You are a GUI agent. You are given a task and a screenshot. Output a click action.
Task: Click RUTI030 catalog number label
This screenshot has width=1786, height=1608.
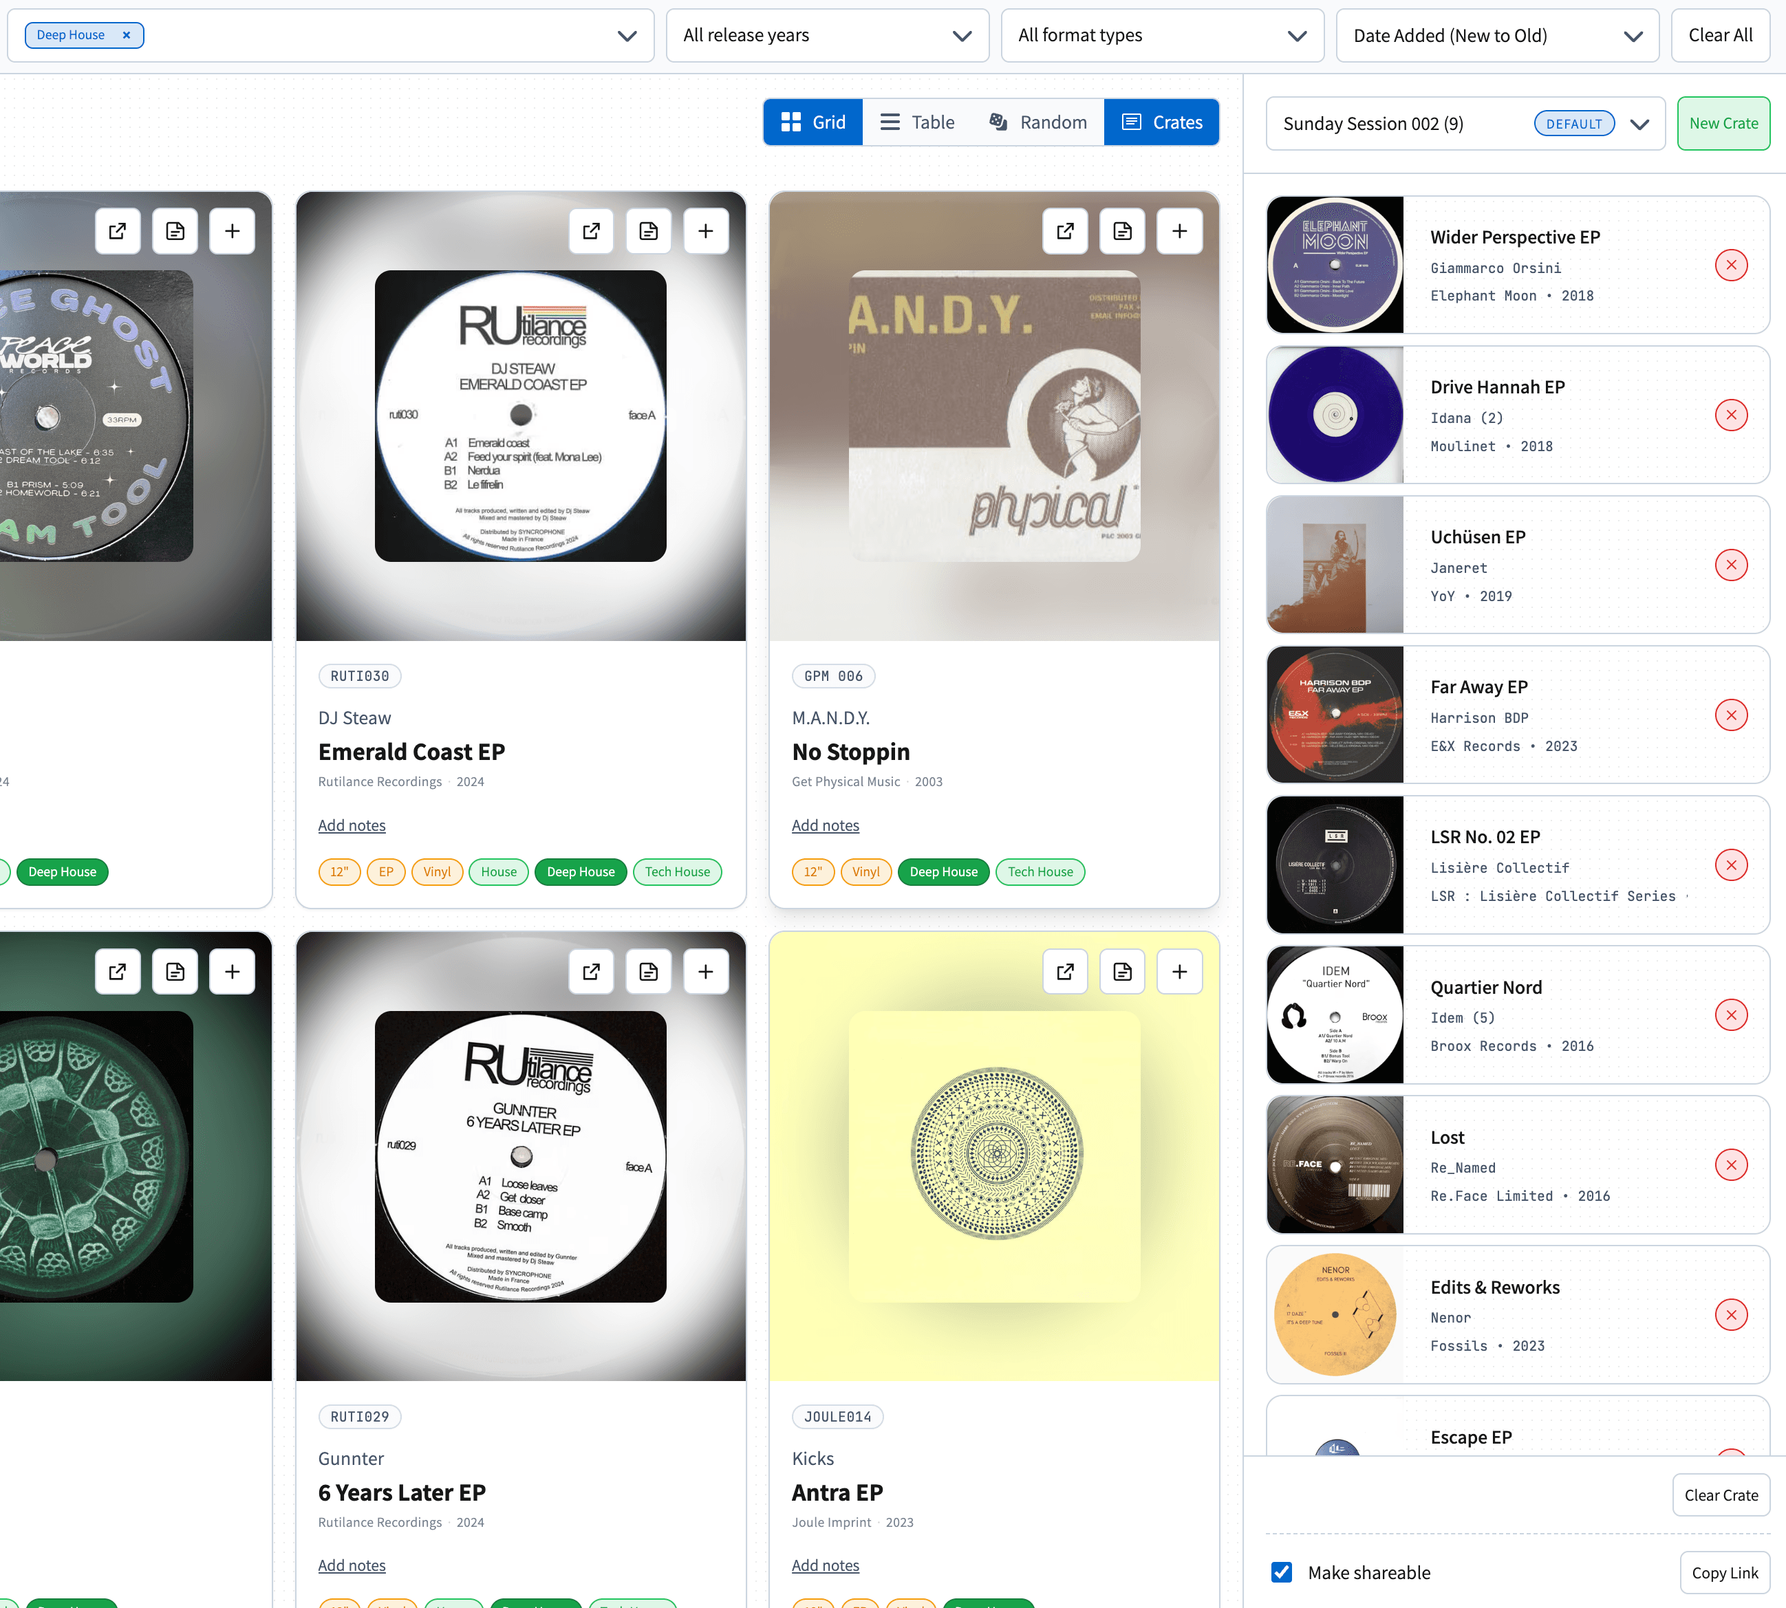click(x=360, y=676)
